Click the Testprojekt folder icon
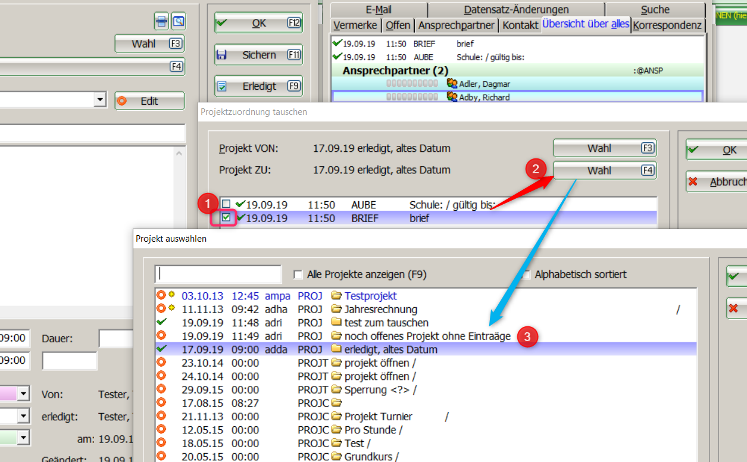 [337, 296]
